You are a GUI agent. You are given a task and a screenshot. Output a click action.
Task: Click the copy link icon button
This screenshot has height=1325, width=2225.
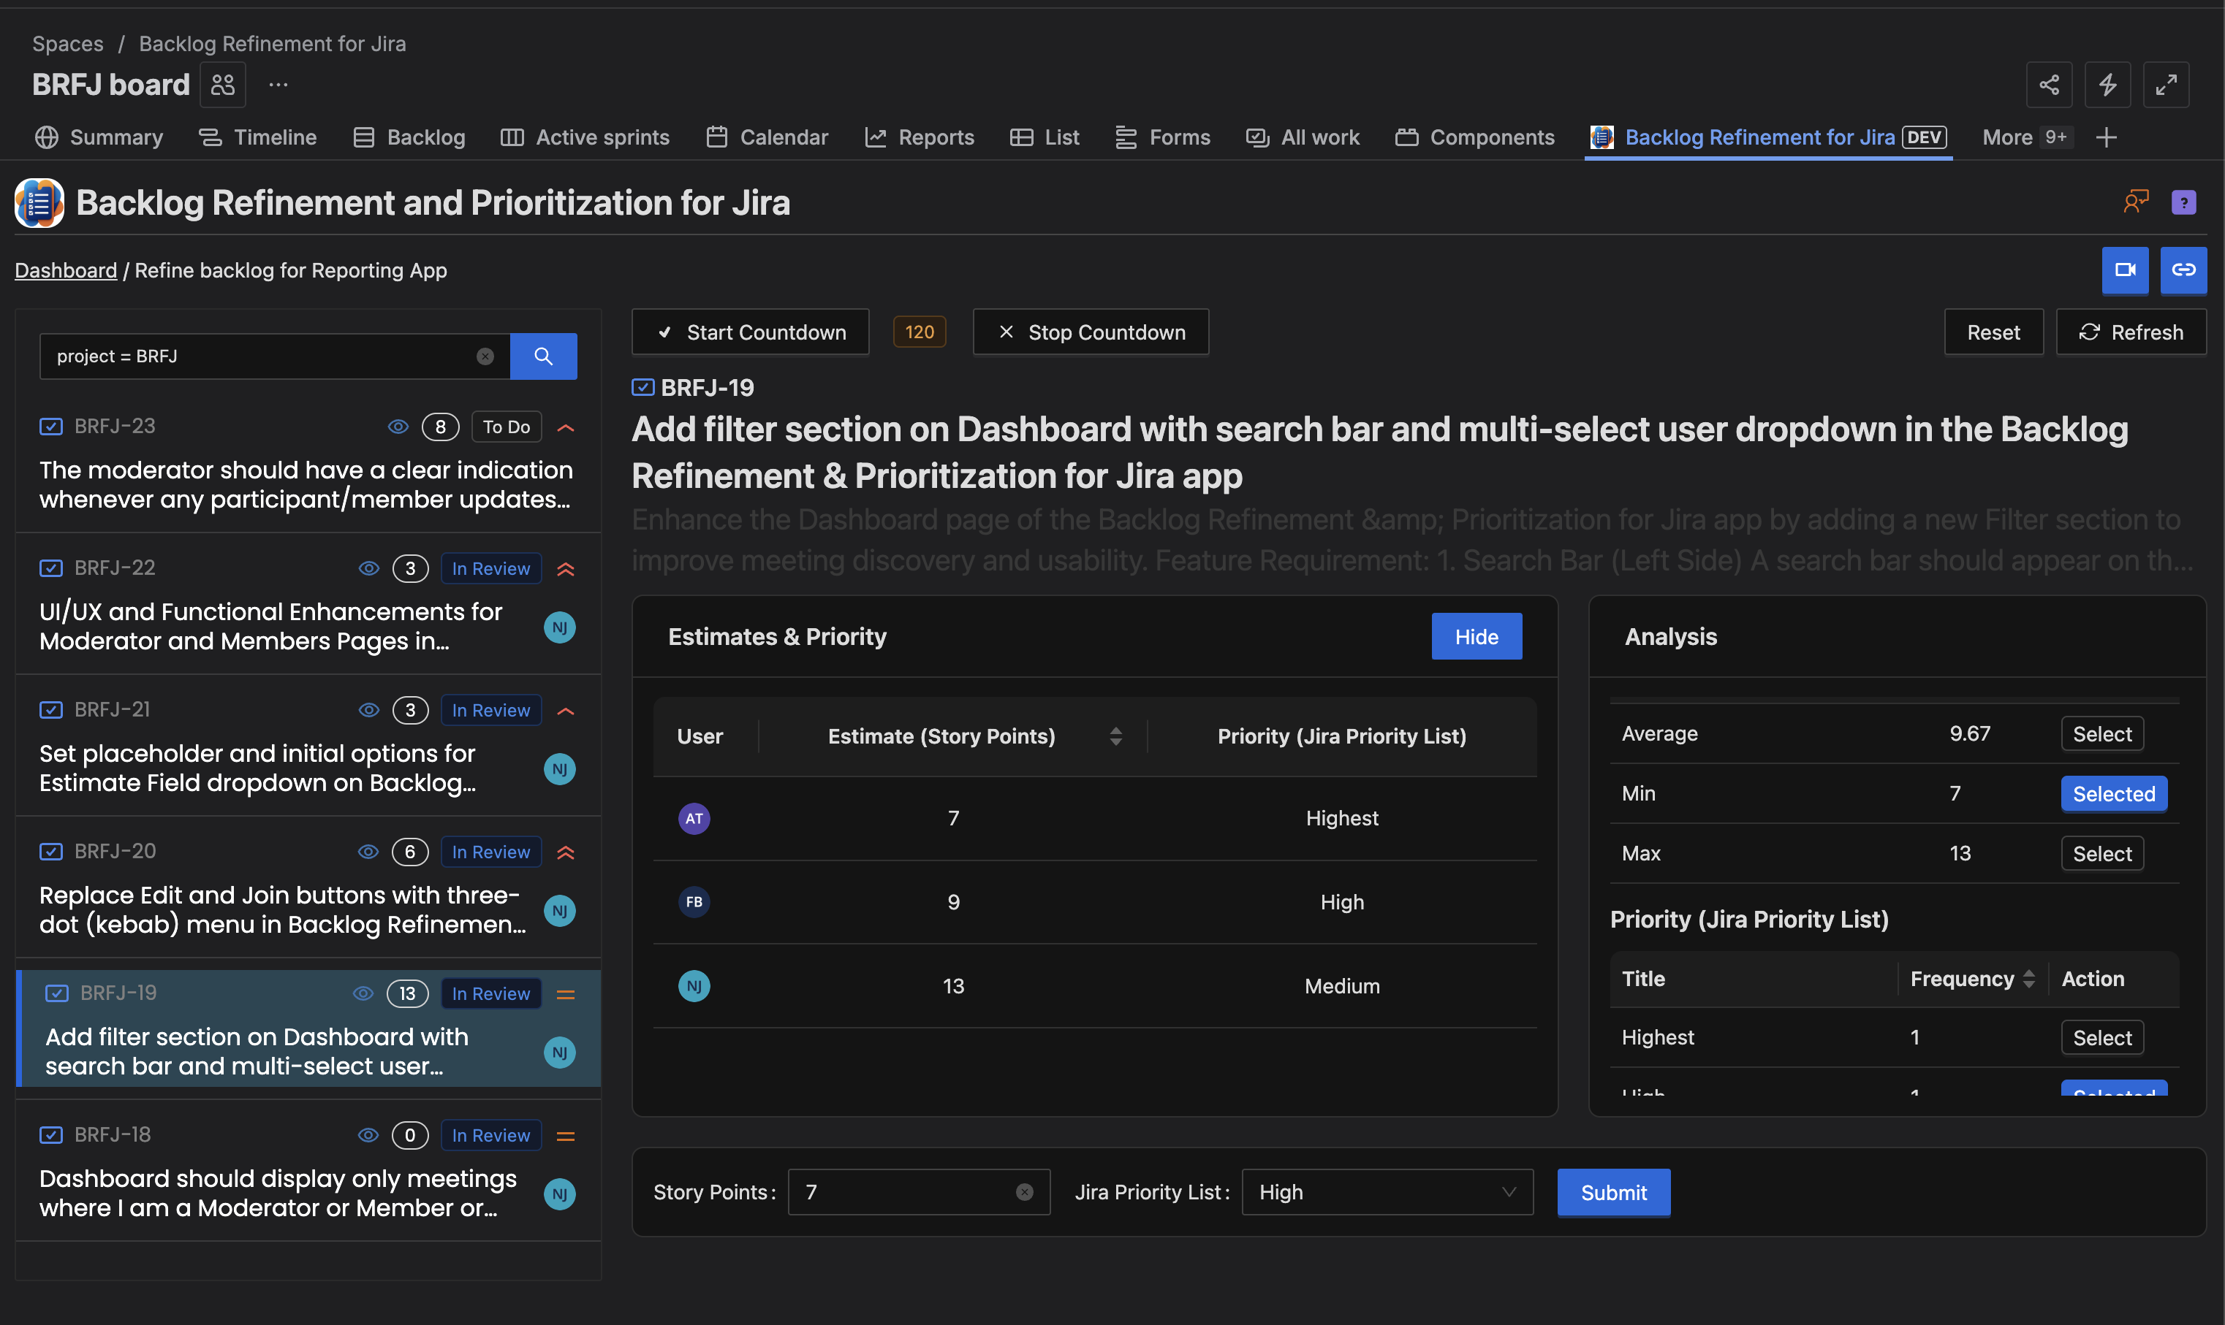coord(2183,270)
